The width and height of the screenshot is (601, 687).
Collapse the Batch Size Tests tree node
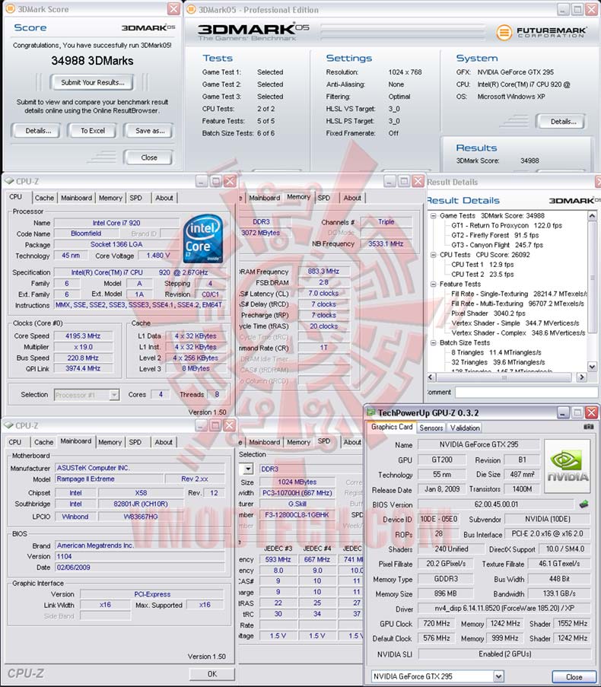tap(433, 342)
